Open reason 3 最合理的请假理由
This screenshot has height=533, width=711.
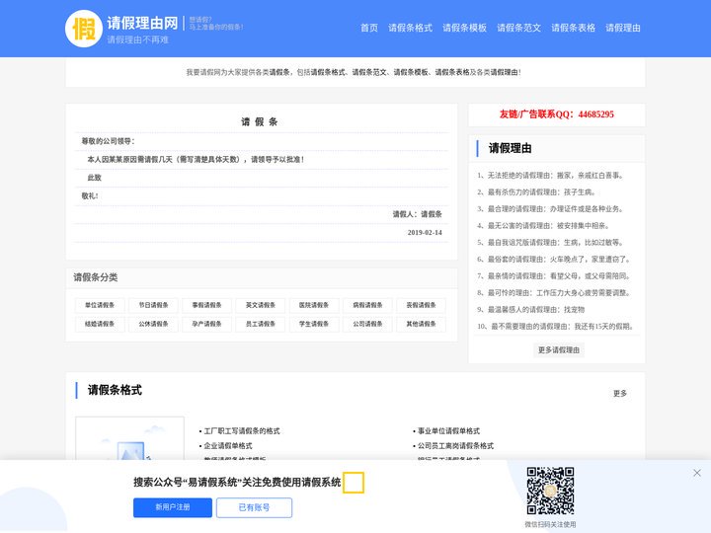(551, 209)
